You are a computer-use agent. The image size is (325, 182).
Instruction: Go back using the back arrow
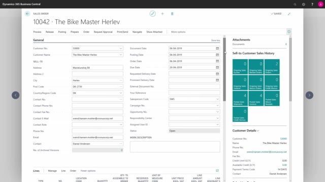click(27, 14)
